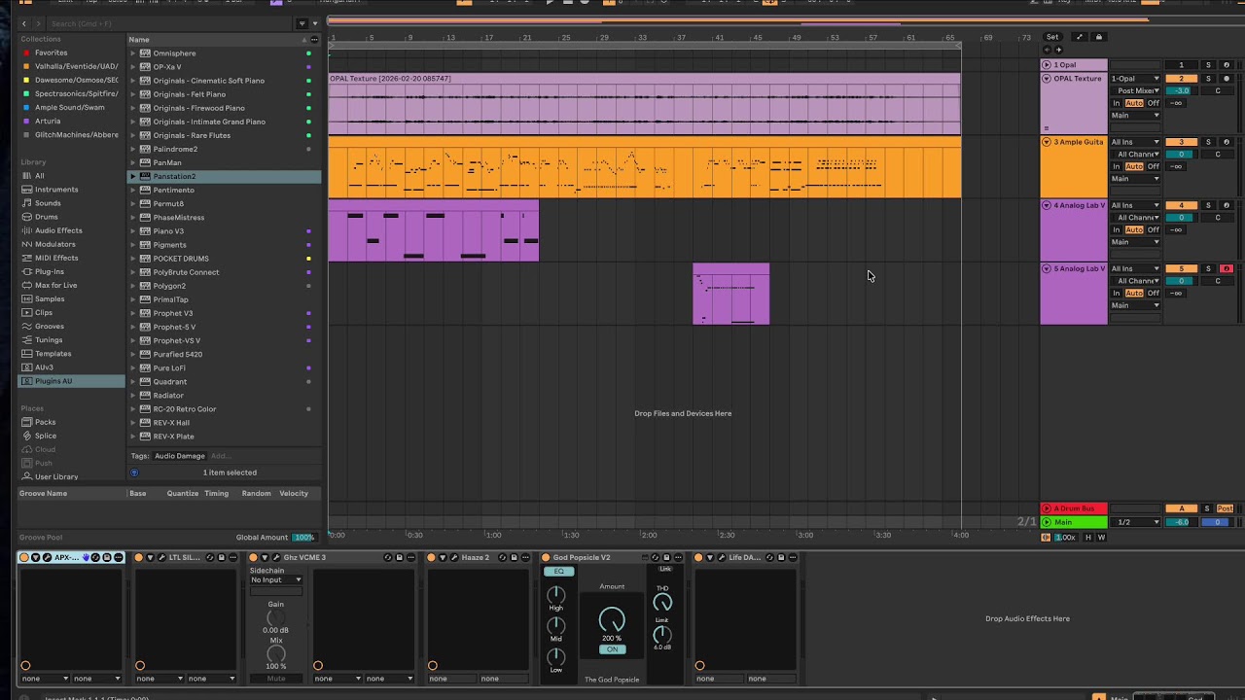Open the Sidechain No Input dropdown

coord(276,579)
